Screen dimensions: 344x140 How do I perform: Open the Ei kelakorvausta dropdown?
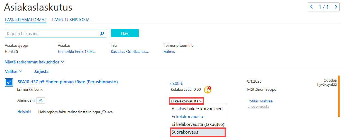tap(186, 101)
